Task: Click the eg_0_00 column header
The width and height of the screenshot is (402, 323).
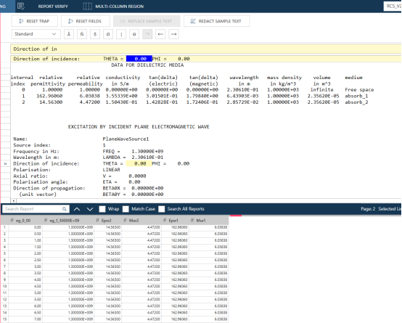Action: coord(25,221)
